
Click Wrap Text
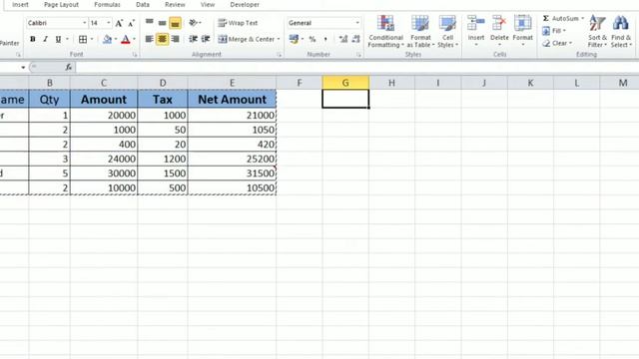coord(238,23)
